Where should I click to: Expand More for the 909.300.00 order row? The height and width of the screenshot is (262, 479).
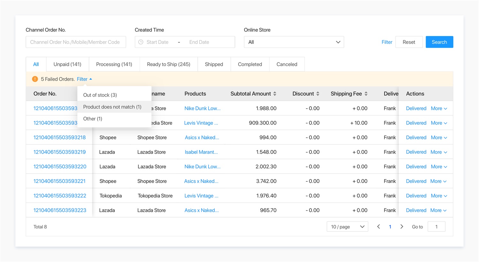coord(439,123)
